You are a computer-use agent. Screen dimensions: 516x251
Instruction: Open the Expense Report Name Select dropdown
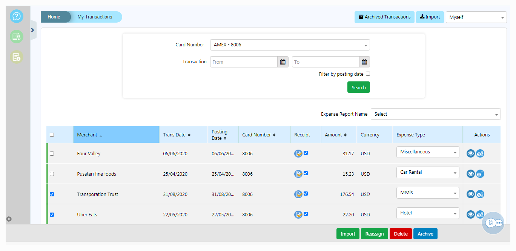[436, 114]
